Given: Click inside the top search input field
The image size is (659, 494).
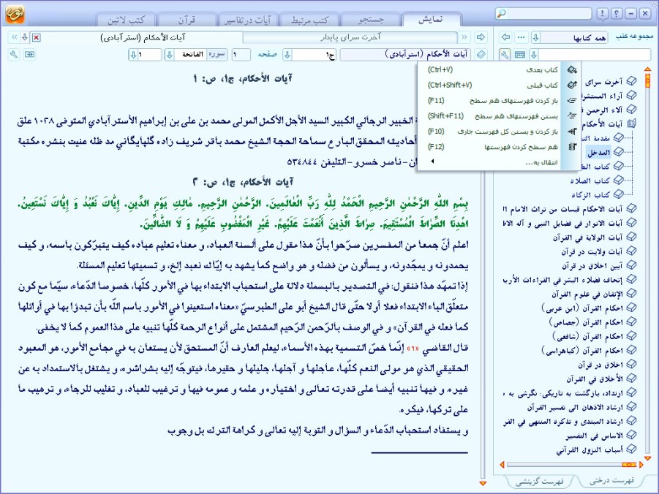Looking at the screenshot, I should pyautogui.click(x=550, y=14).
